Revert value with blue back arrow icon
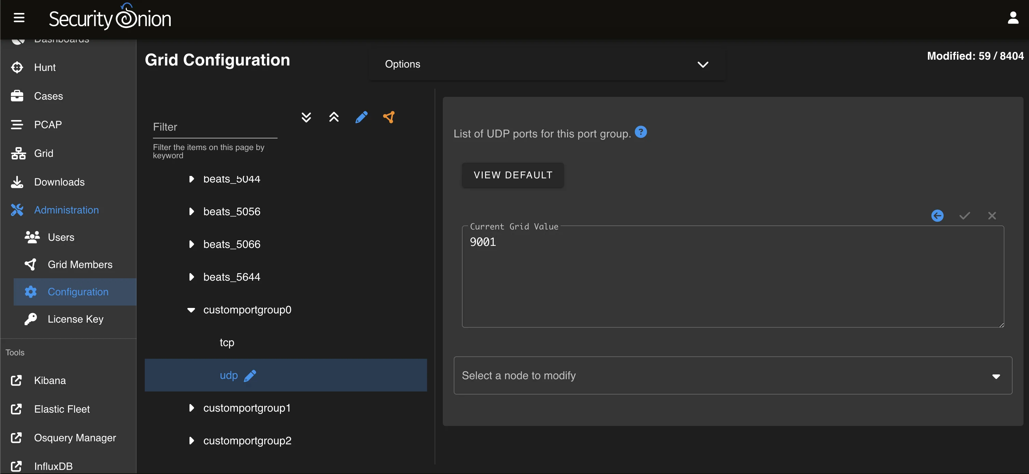 point(937,216)
